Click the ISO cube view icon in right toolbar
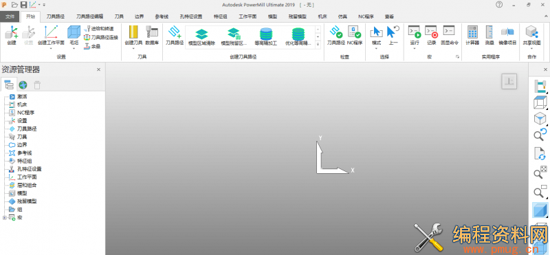550x255 pixels. [540, 118]
